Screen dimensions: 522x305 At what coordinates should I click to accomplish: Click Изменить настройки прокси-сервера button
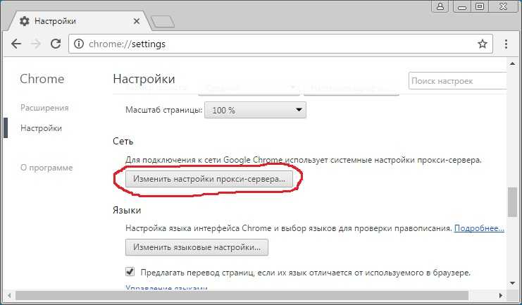click(209, 179)
